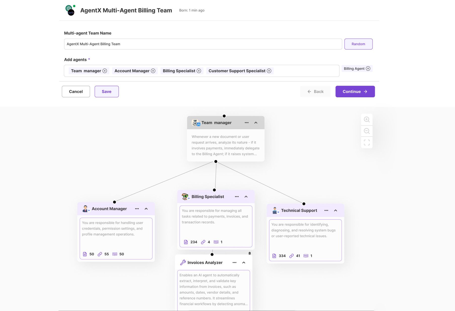Viewport: 455px width, 311px height.
Task: Generate a Random team name
Action: pyautogui.click(x=358, y=44)
